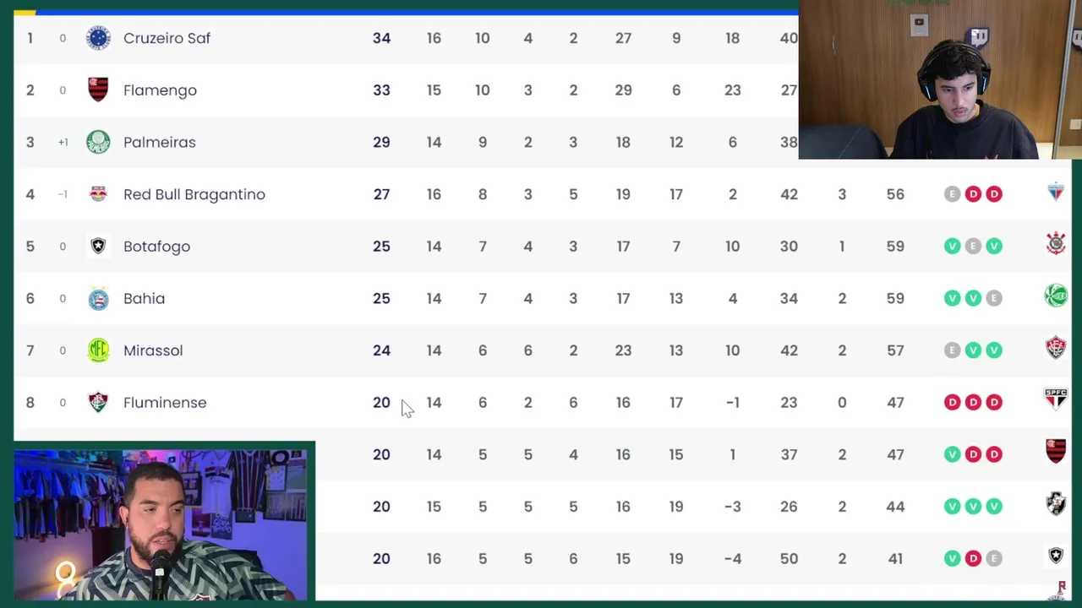Click the +1 position change beside Palmeiras
The width and height of the screenshot is (1082, 608).
[63, 142]
